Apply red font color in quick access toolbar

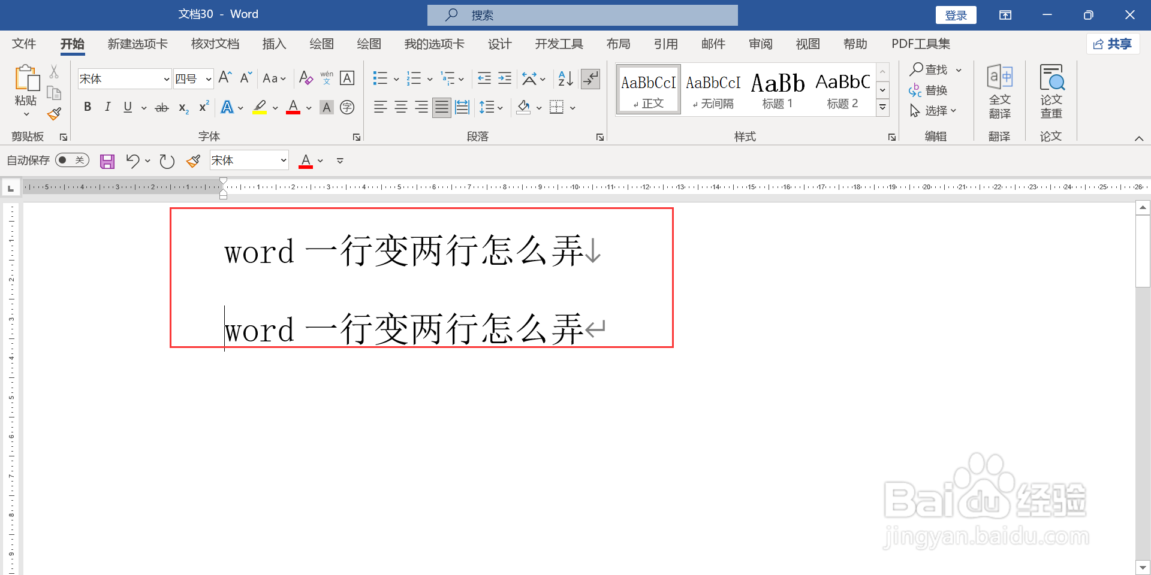click(306, 161)
